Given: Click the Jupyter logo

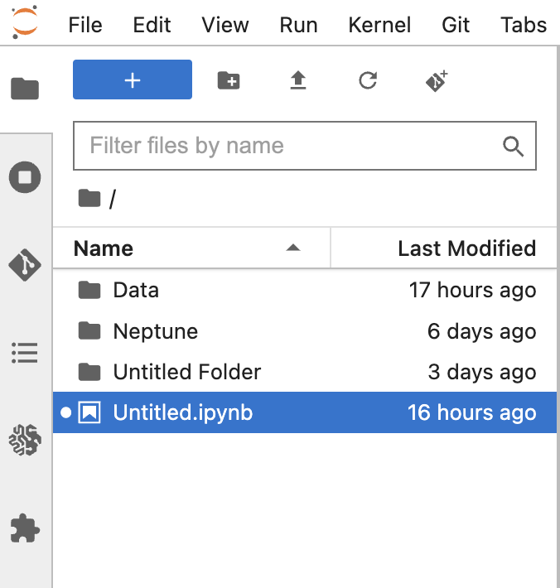Looking at the screenshot, I should click(26, 22).
